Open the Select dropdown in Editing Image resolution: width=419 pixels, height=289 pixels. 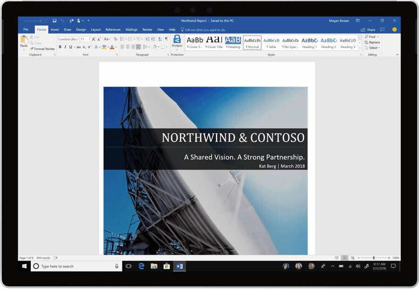[x=372, y=48]
